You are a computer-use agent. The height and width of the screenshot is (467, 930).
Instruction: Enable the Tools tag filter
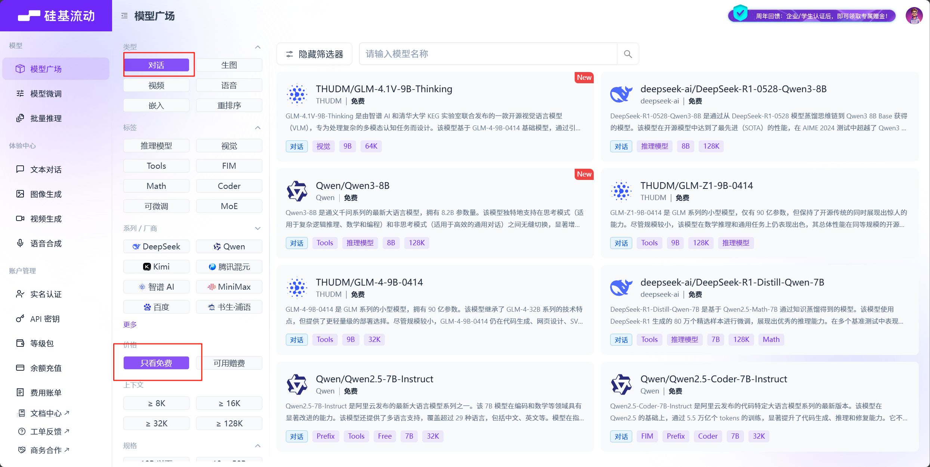[x=156, y=166]
